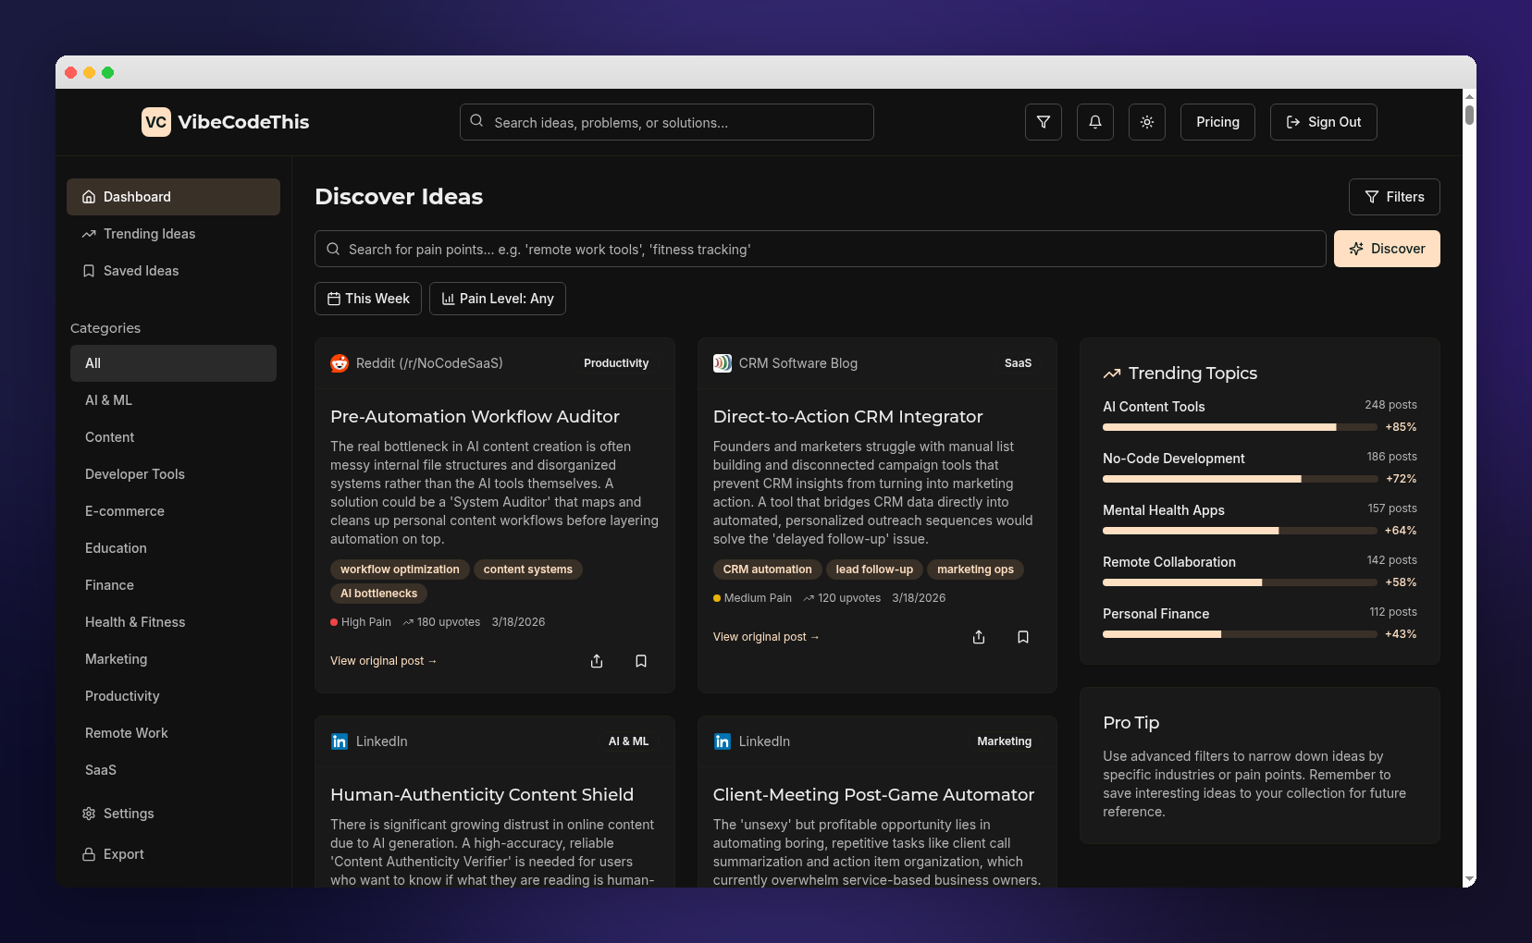1532x943 pixels.
Task: Select the Marketing category
Action: (x=173, y=659)
